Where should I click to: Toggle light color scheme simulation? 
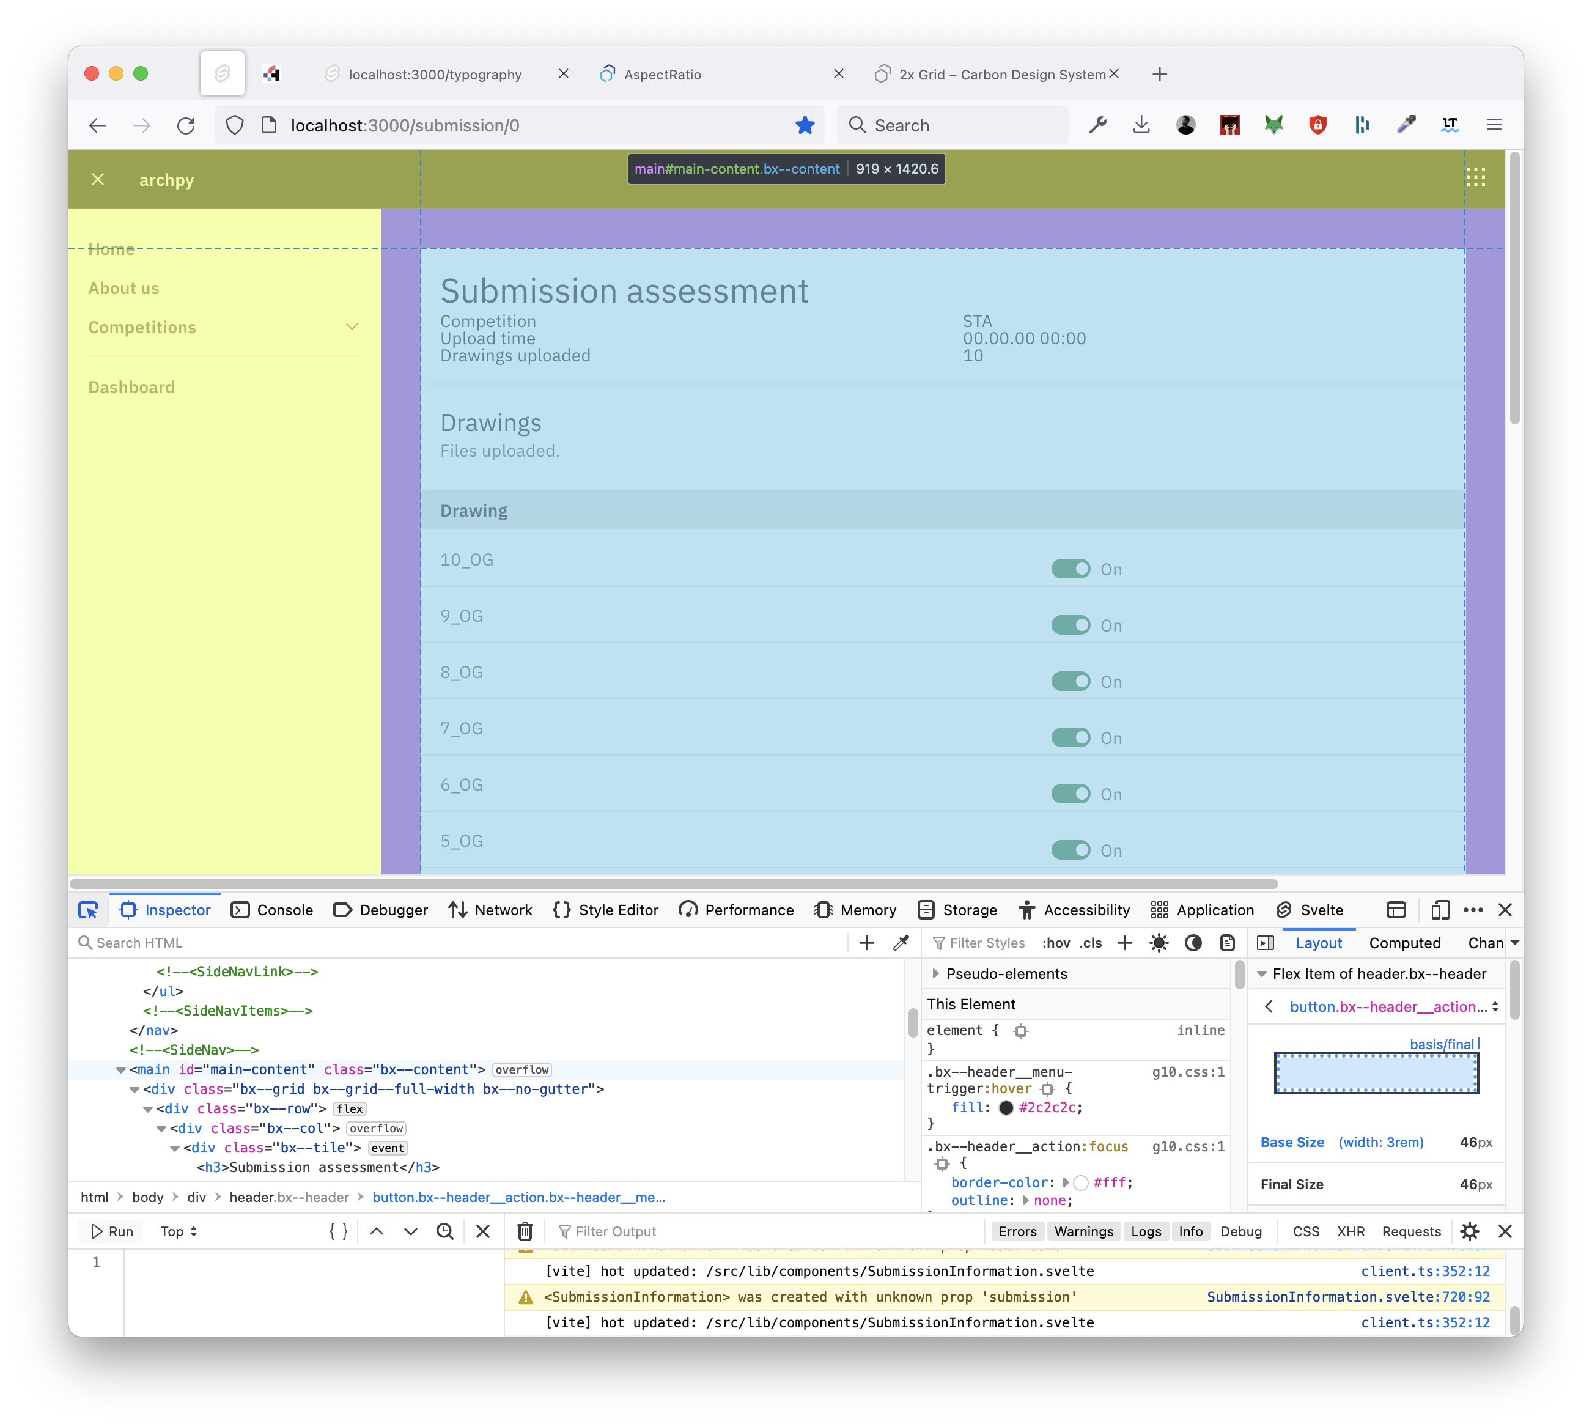click(x=1159, y=943)
